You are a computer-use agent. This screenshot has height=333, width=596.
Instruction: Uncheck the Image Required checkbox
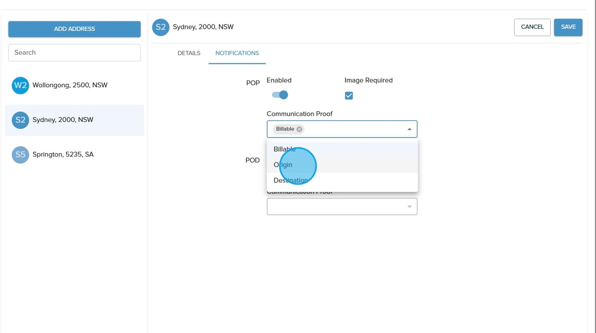[349, 96]
